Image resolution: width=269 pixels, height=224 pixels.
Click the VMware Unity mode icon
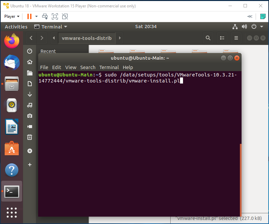pos(65,16)
